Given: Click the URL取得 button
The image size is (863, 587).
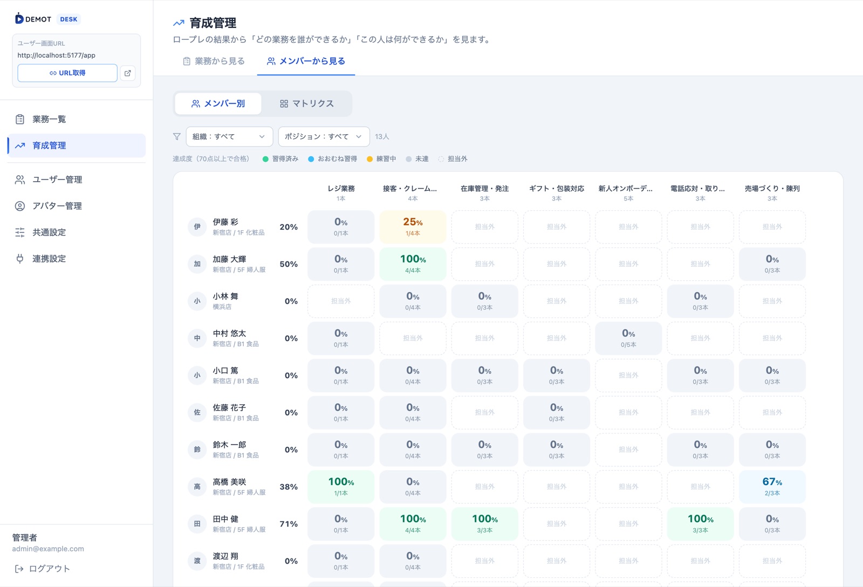Looking at the screenshot, I should click(67, 73).
